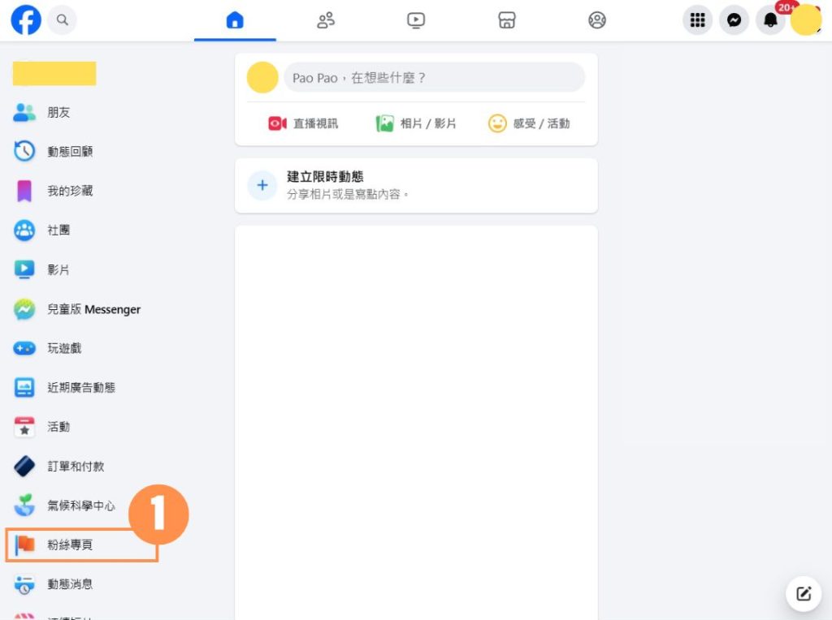Open the Marketplace tab
This screenshot has width=832, height=620.
pyautogui.click(x=507, y=20)
